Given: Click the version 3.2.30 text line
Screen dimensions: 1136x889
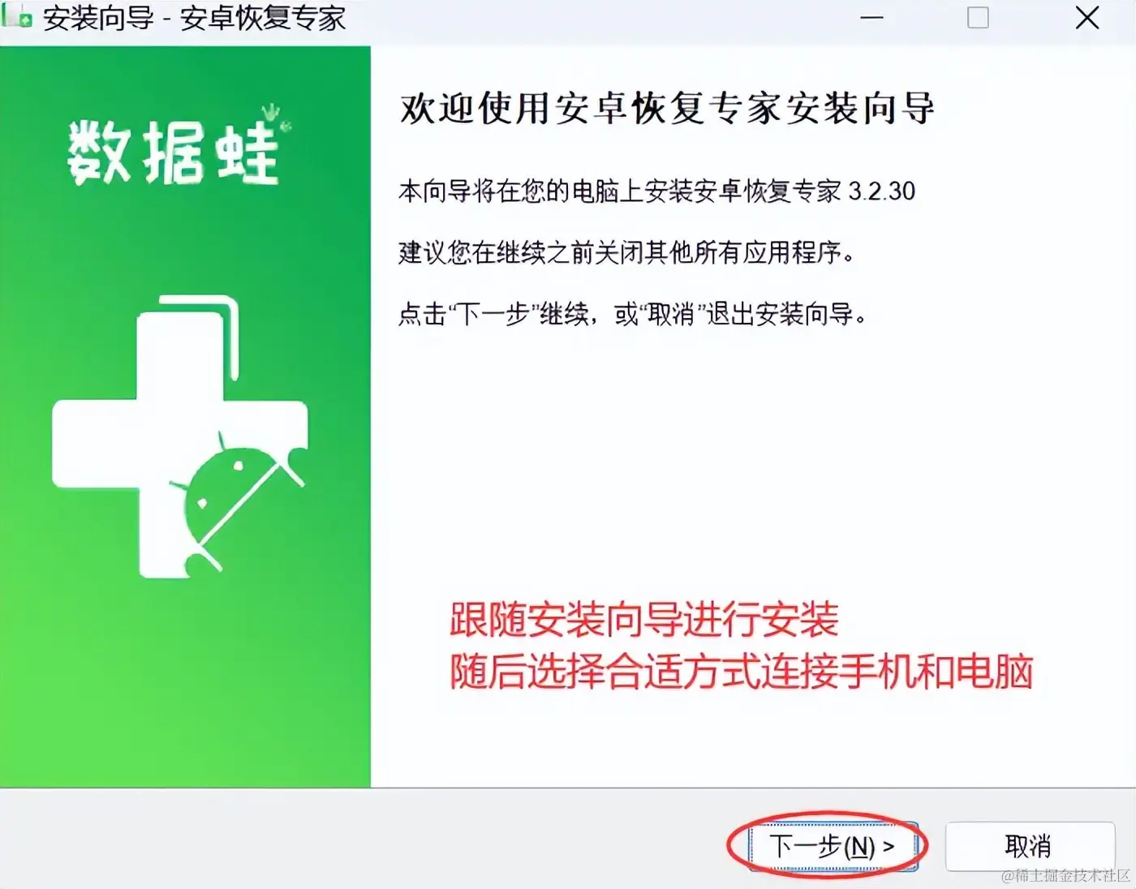Looking at the screenshot, I should tap(656, 191).
